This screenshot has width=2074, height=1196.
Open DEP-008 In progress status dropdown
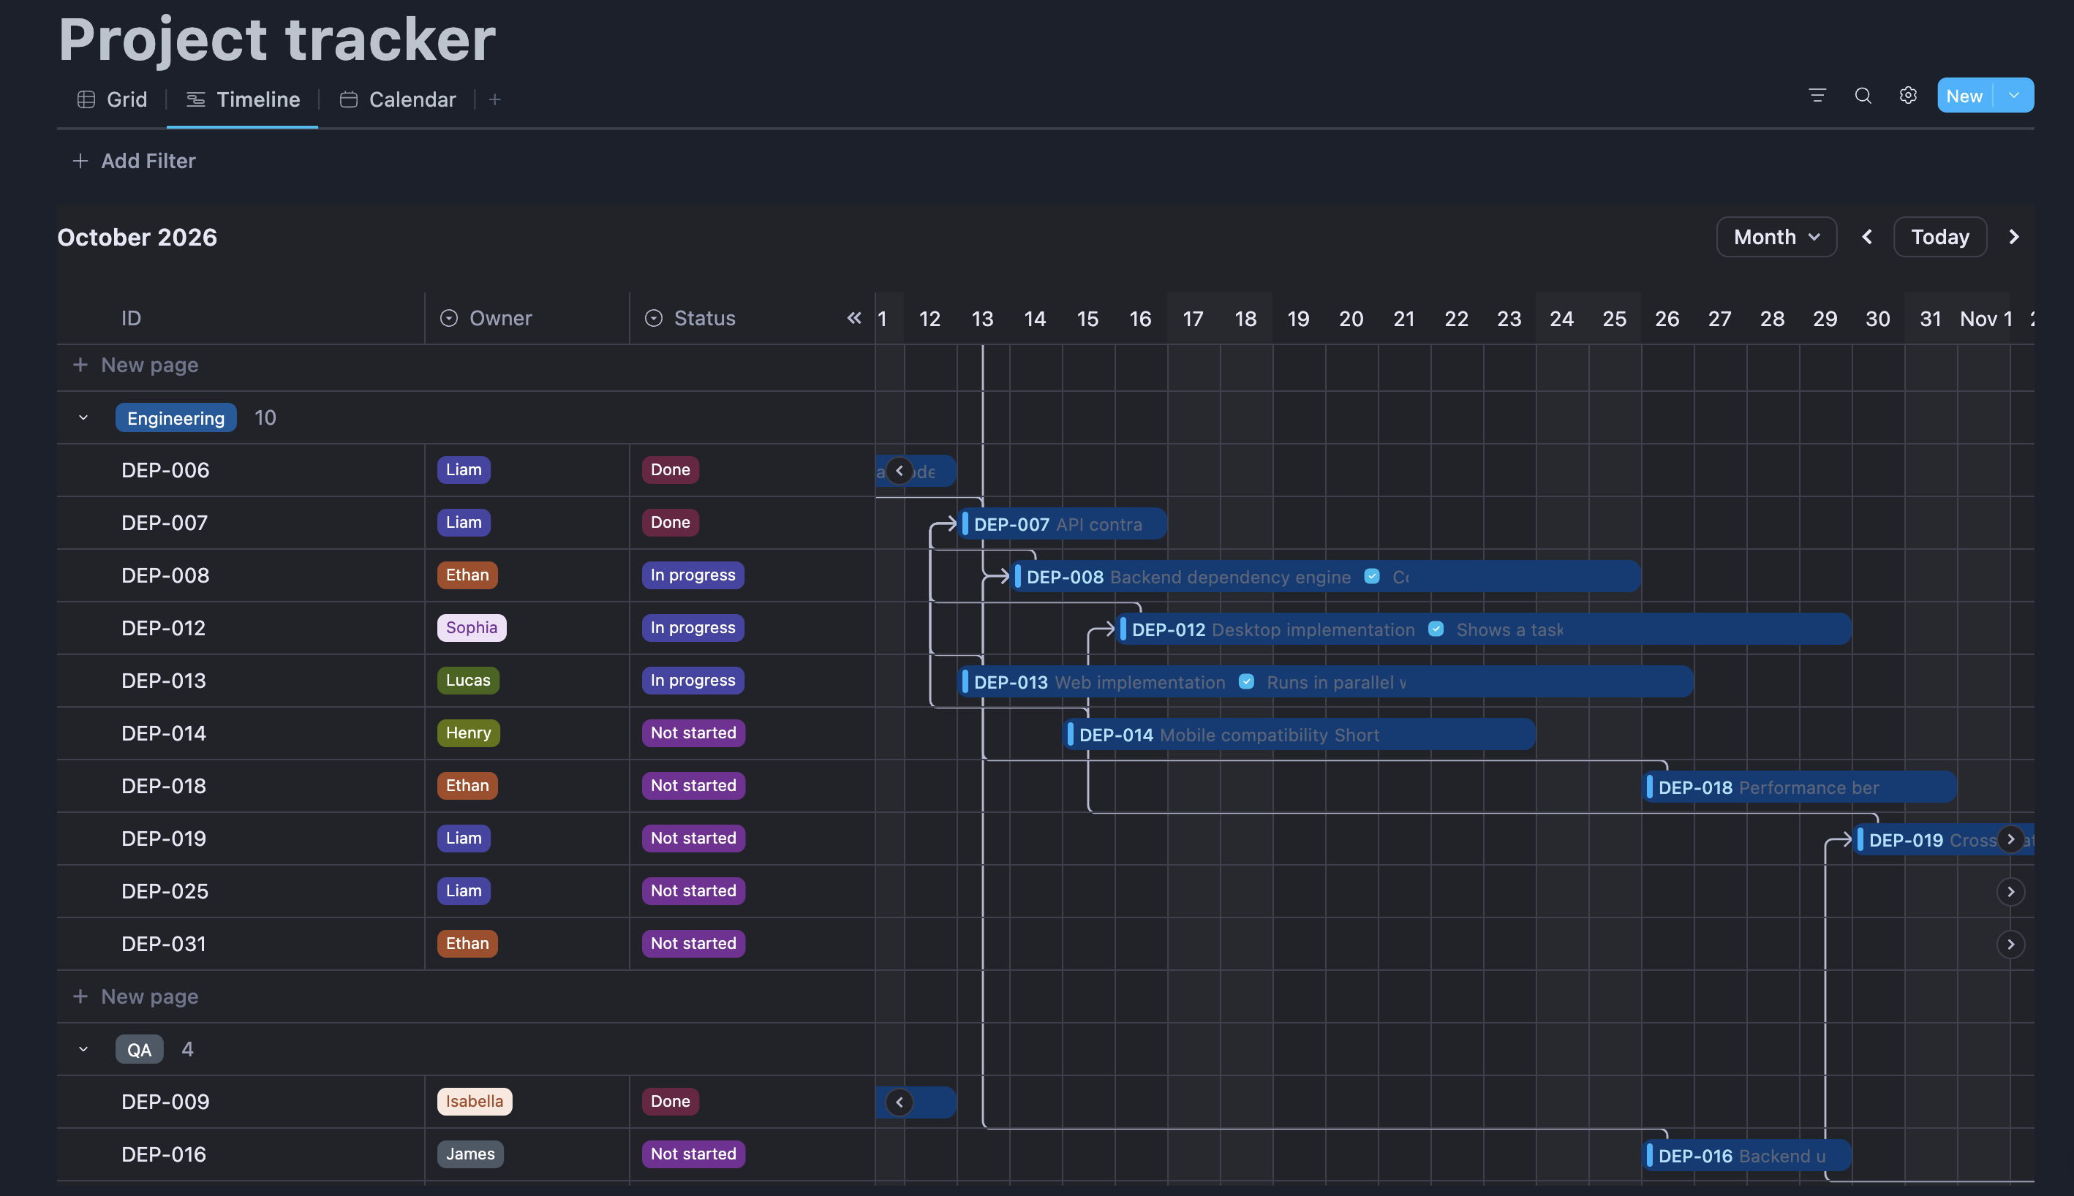693,575
